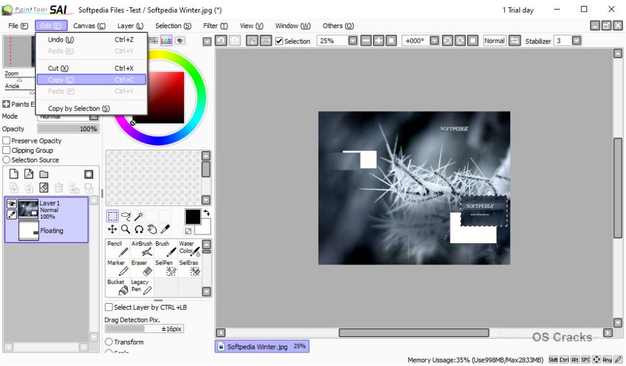Choose the Marker tool
626x366 pixels.
pos(117,268)
